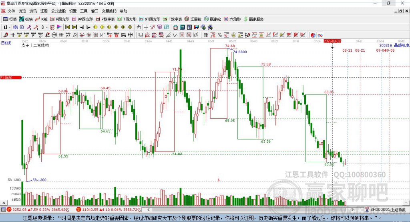Open the 交易委托 menu

click(109, 11)
